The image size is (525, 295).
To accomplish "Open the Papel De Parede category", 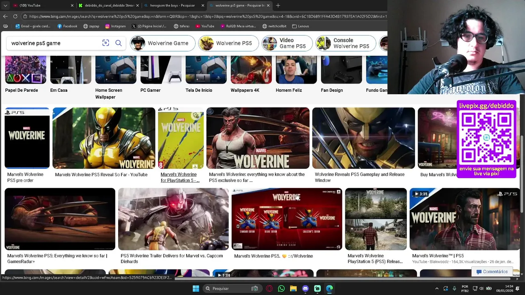I will click(x=25, y=74).
